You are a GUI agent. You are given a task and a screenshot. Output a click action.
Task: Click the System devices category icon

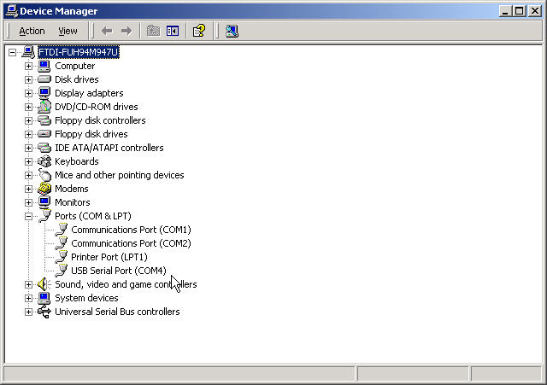(x=44, y=298)
